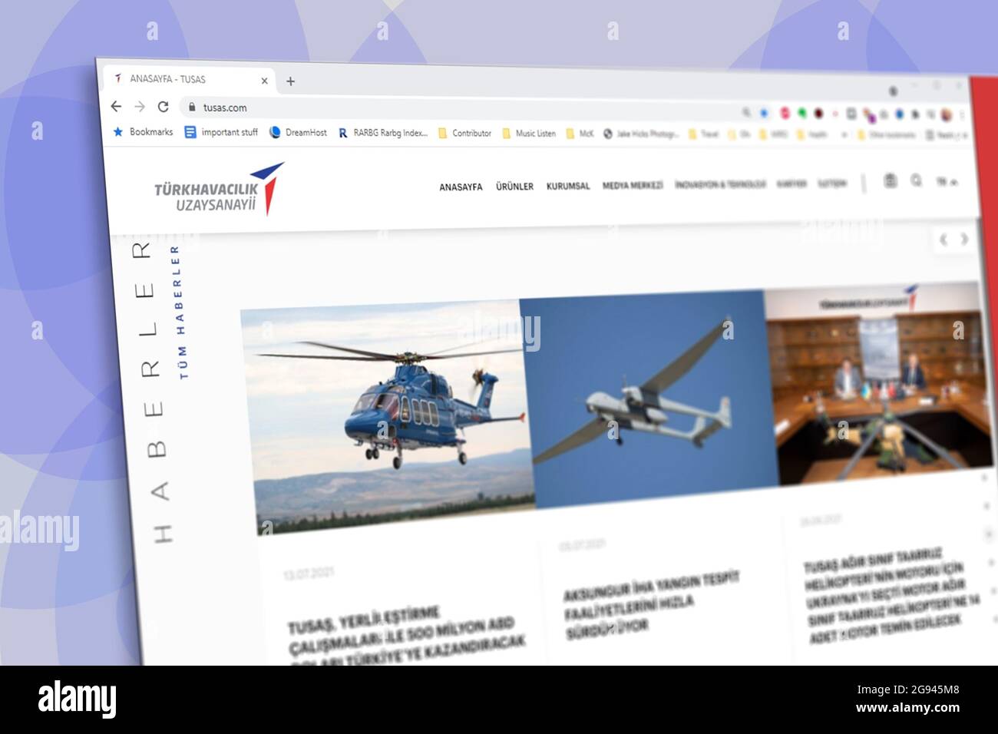Screen dimensions: 998x734
Task: Open the KARİYER menu item
Action: [x=791, y=183]
